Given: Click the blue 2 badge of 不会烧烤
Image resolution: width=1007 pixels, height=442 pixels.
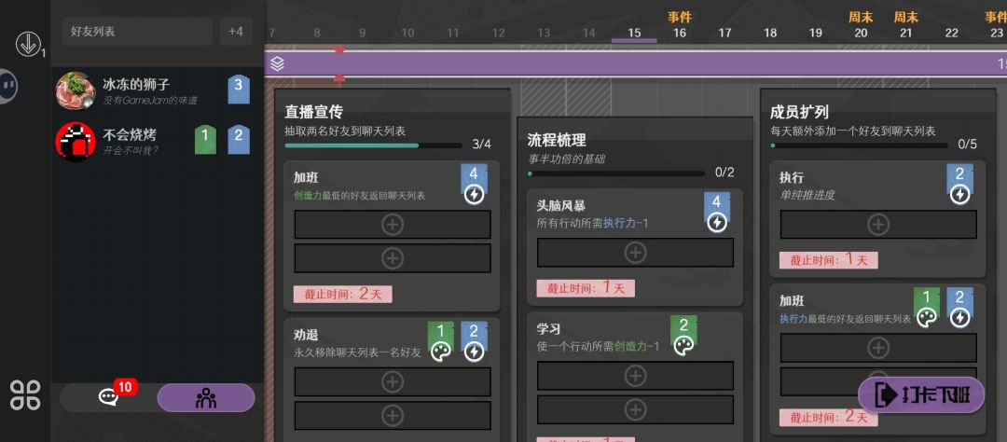Looking at the screenshot, I should tap(239, 140).
